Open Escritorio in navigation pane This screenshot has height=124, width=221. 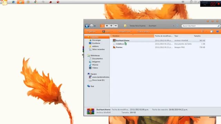coord(96,43)
